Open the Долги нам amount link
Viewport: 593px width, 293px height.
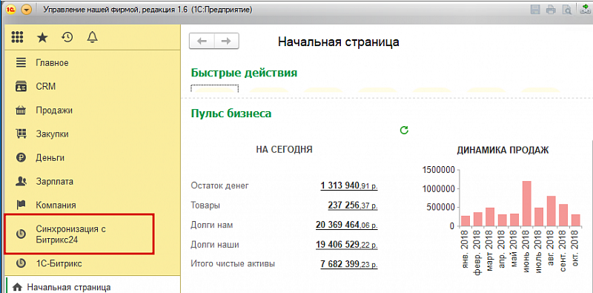click(346, 225)
